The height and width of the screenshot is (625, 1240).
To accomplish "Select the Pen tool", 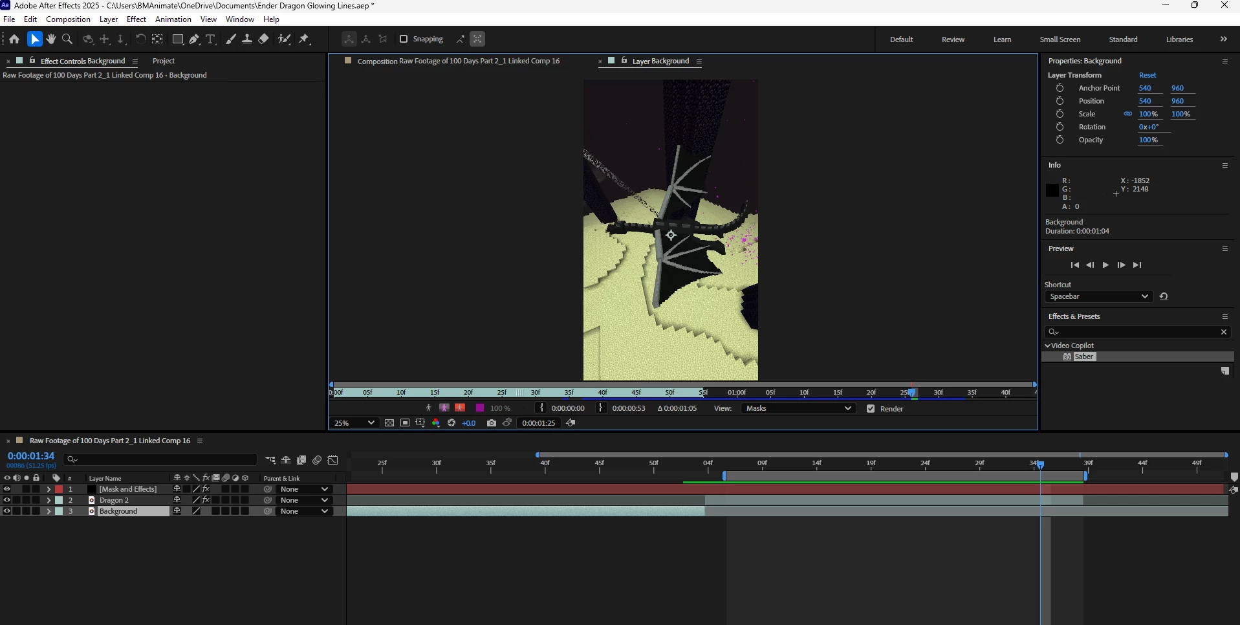I will [x=194, y=39].
